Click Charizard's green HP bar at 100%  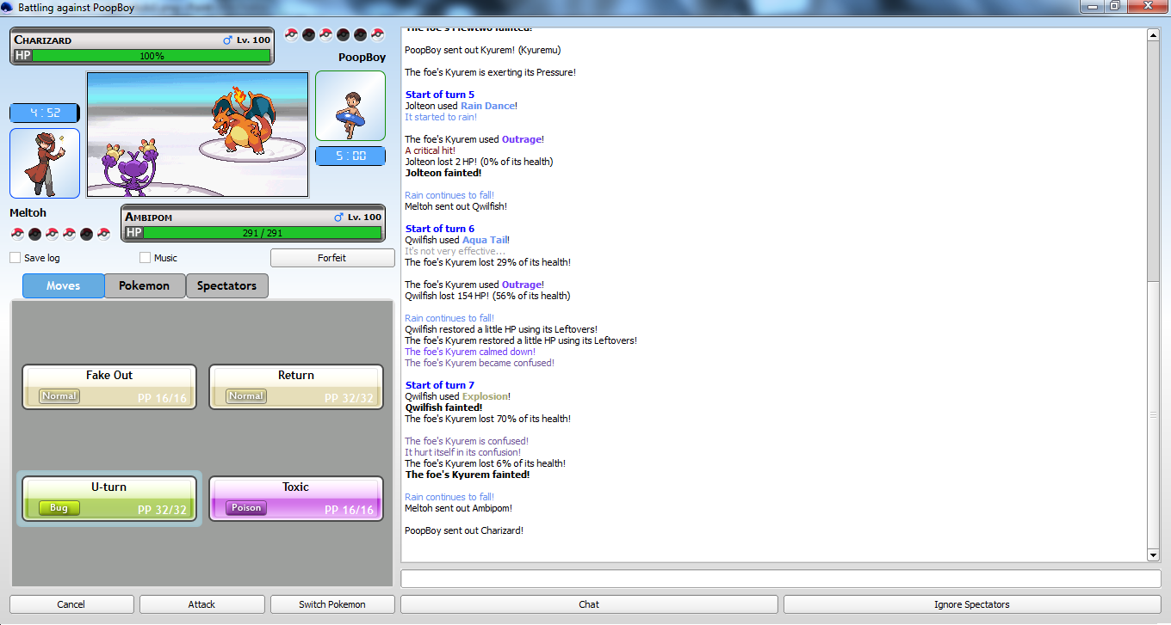(152, 56)
